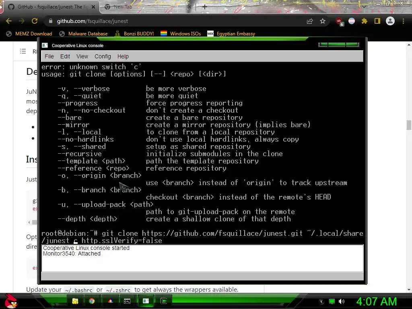Click the page scrollbar up arrow
This screenshot has height=309, width=412.
tap(409, 45)
